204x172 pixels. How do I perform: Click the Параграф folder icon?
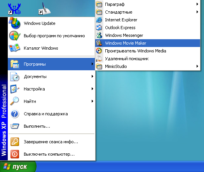coord(99,4)
